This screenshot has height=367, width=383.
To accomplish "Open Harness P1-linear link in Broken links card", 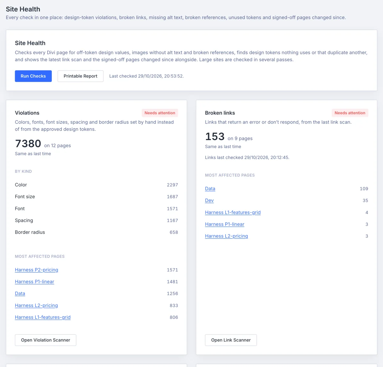I will pyautogui.click(x=225, y=224).
